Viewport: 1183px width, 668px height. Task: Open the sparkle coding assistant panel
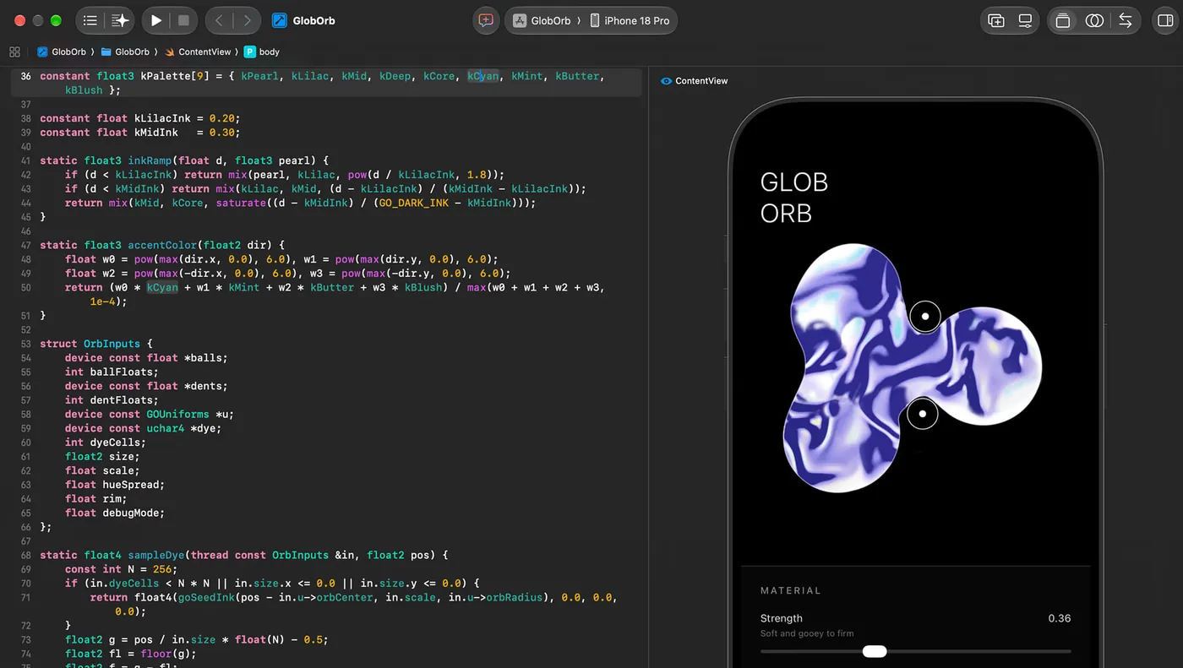click(120, 21)
